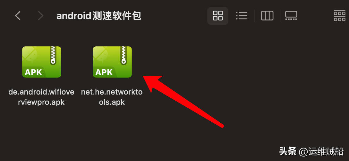Select the net.he.networktools.apk file icon
This screenshot has height=161, width=349.
(112, 62)
